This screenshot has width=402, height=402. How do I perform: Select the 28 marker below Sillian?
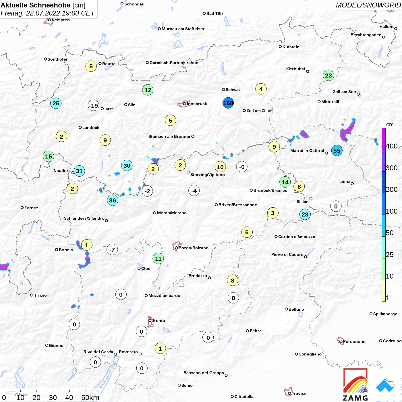click(305, 214)
